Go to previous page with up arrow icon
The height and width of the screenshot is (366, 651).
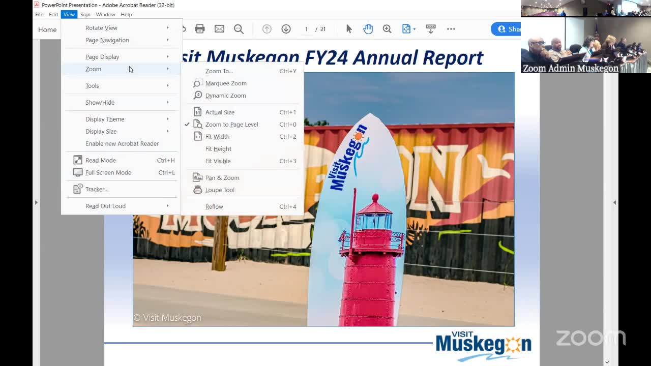(267, 29)
